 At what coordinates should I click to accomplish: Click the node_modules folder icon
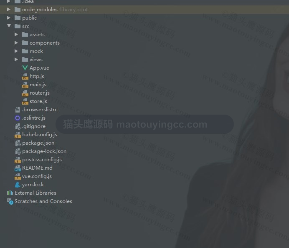click(x=18, y=10)
